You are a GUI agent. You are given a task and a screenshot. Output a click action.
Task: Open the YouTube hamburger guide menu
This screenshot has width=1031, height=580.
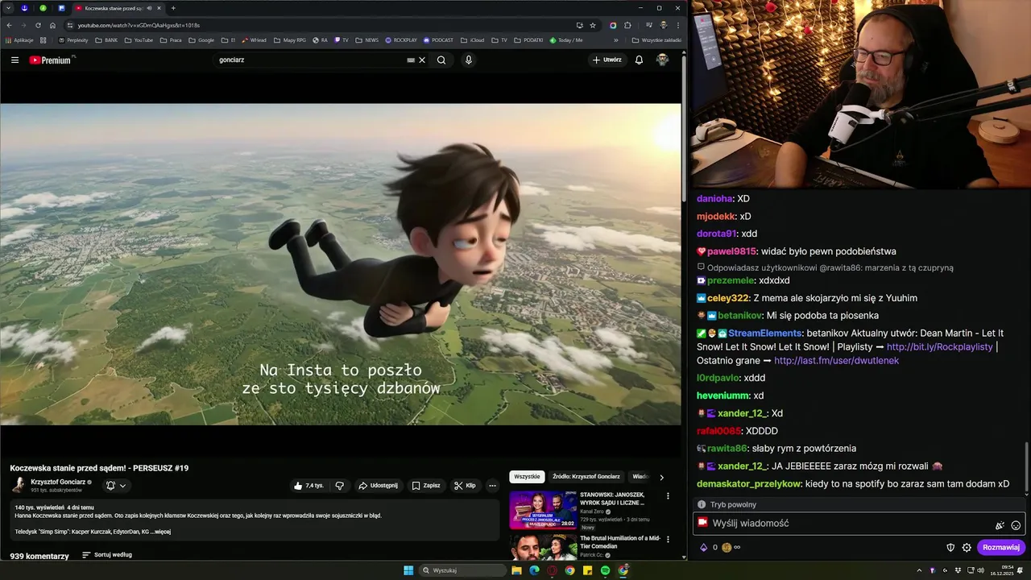(14, 60)
